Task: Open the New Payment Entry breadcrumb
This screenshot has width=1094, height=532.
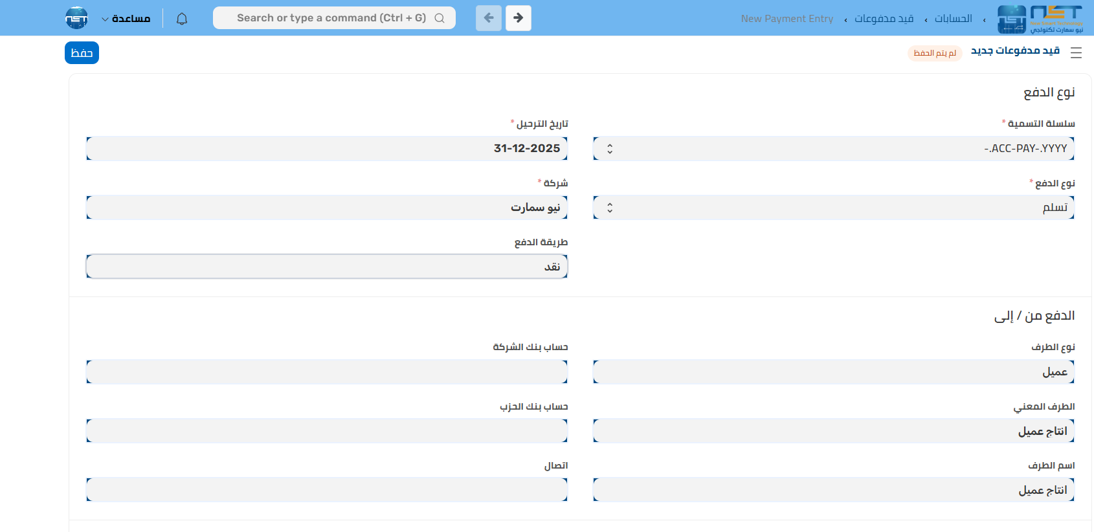Action: point(787,19)
